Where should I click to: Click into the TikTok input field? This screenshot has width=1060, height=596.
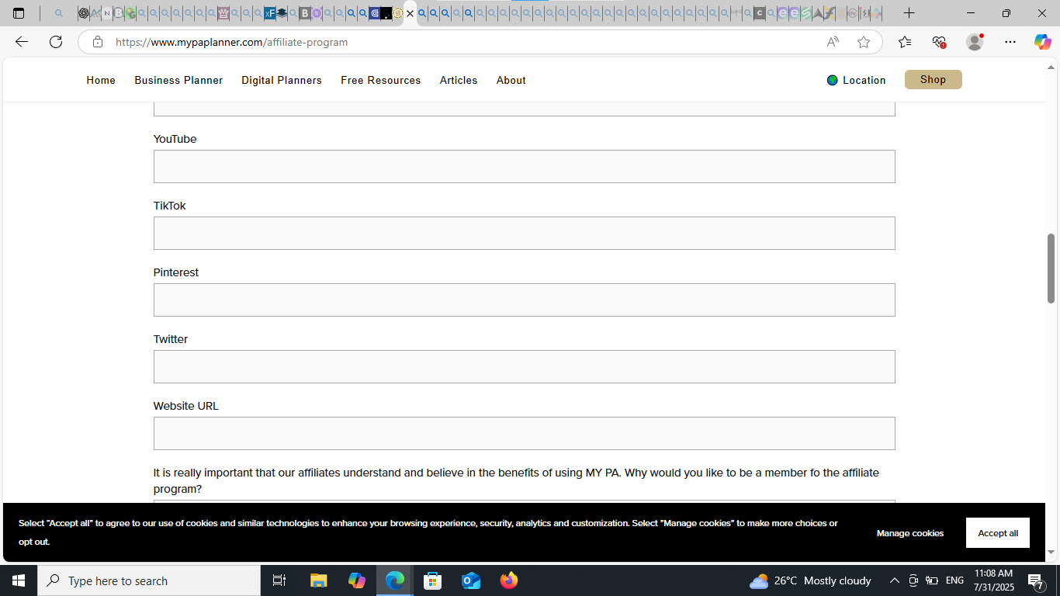(524, 233)
